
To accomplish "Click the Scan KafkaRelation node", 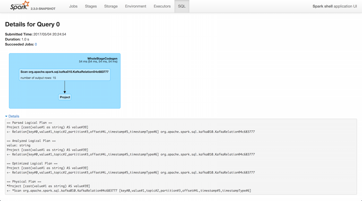I will (x=64, y=75).
